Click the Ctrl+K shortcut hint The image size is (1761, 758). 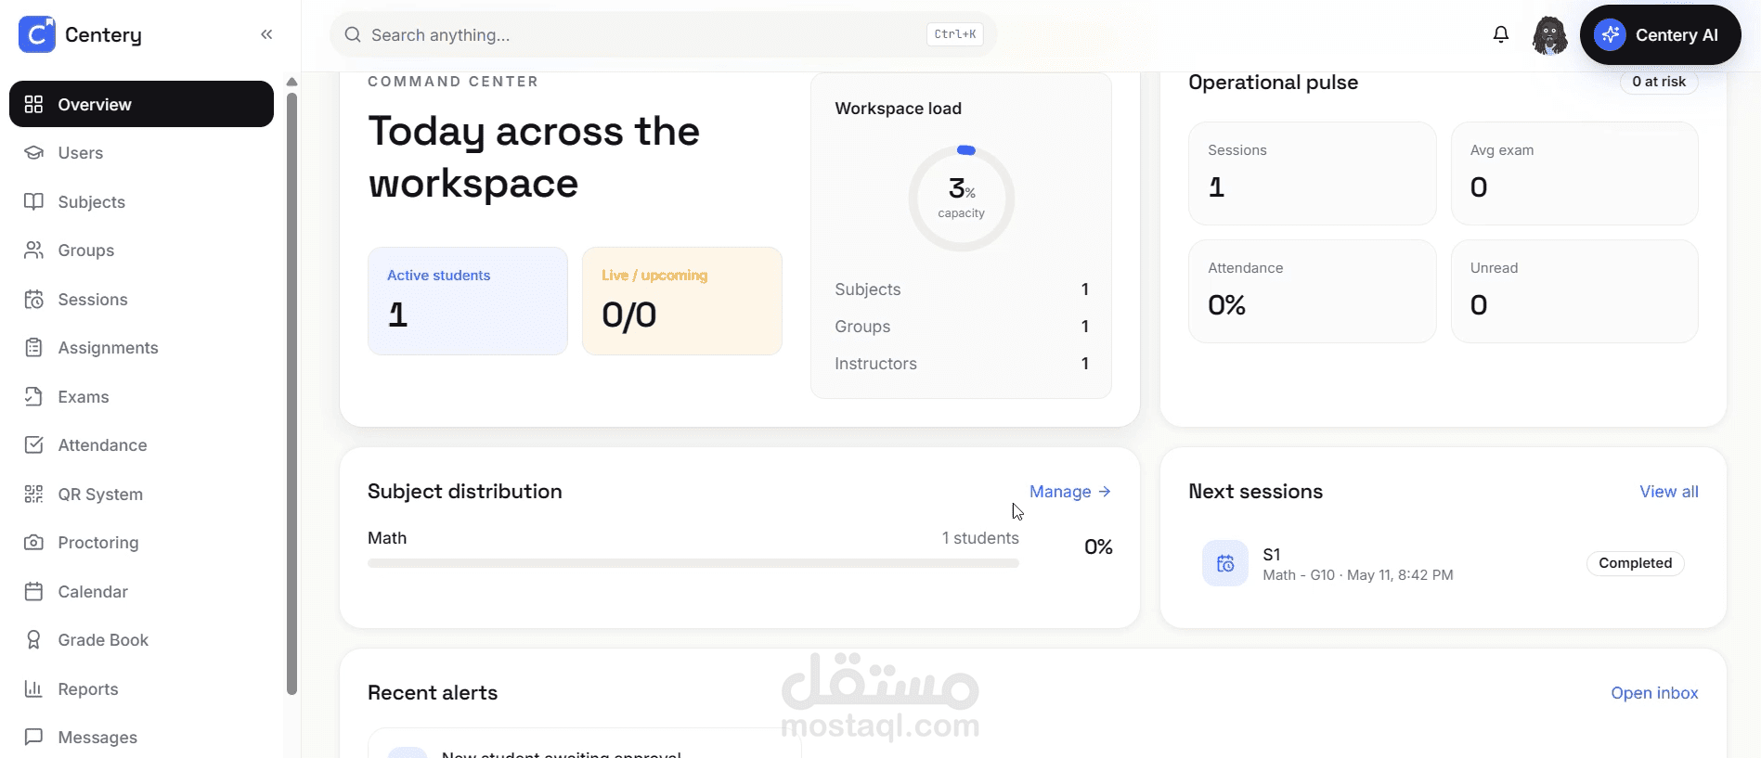point(955,34)
